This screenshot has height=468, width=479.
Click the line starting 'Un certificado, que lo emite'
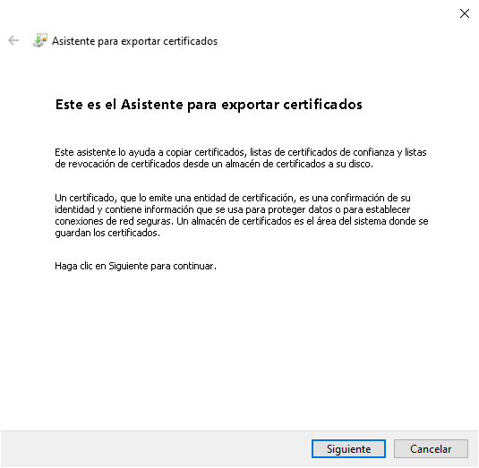click(x=233, y=198)
